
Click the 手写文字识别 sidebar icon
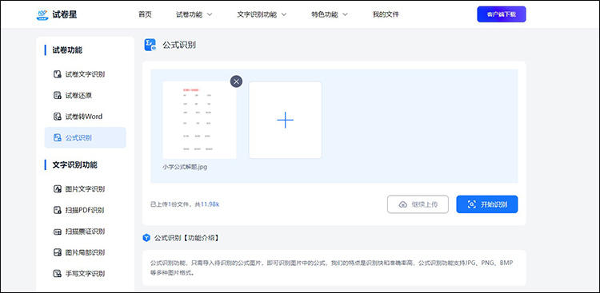tap(57, 274)
